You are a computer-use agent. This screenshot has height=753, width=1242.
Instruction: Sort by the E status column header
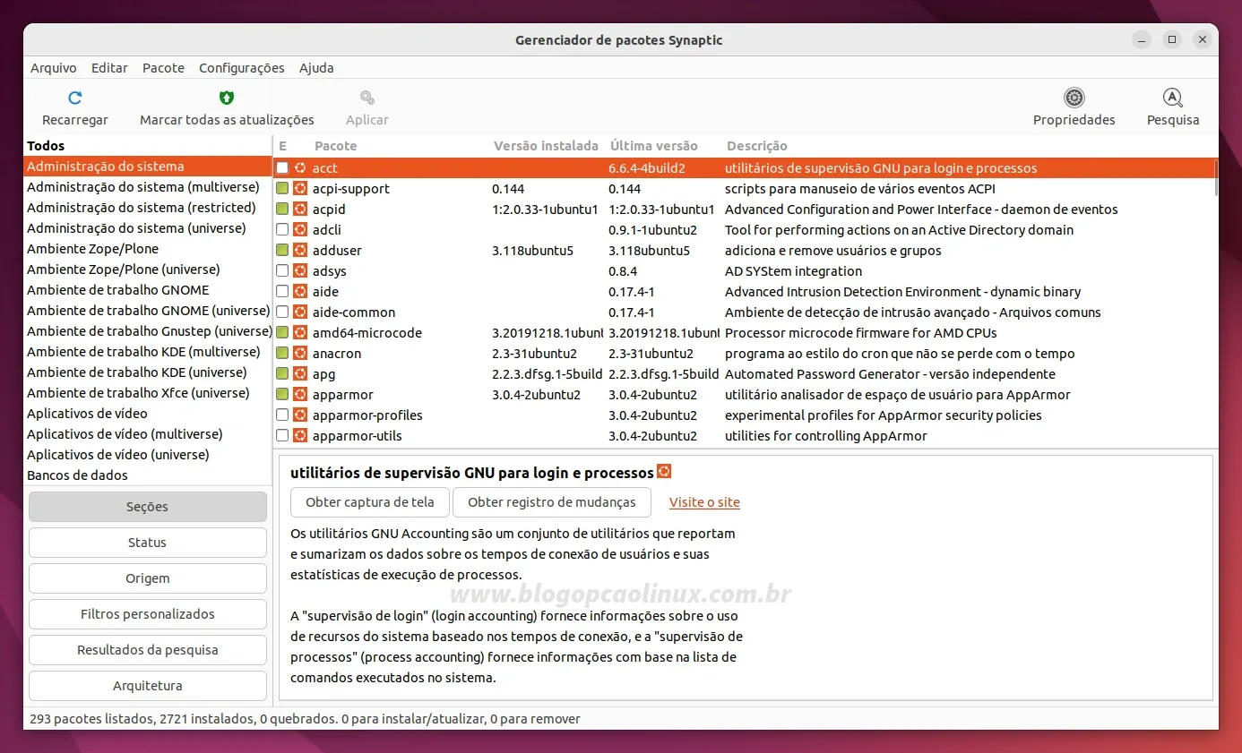(283, 146)
